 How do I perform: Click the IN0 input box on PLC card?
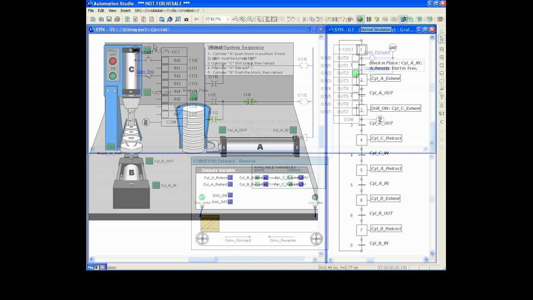pyautogui.click(x=165, y=60)
